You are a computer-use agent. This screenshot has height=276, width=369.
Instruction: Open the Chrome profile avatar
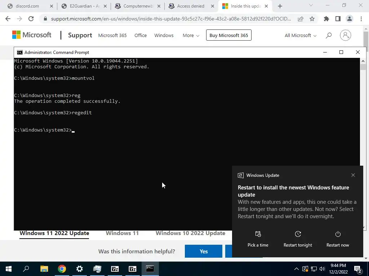coord(350,19)
